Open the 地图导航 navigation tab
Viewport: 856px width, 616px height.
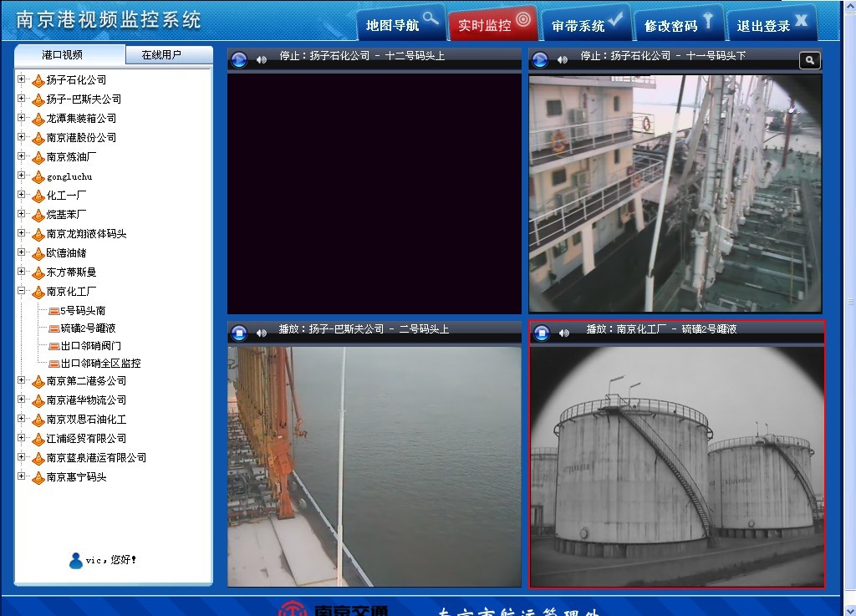tap(400, 24)
